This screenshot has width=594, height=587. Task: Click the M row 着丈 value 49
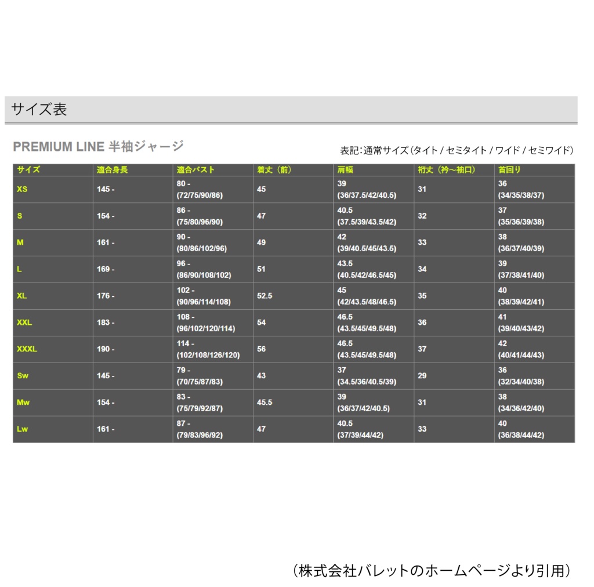pos(261,242)
